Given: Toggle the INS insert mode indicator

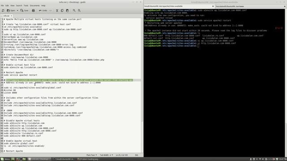Looking at the screenshot, I should click(x=136, y=155).
